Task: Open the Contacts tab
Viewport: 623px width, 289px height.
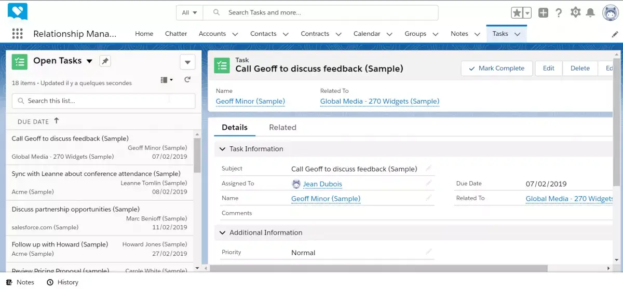Action: click(x=263, y=34)
